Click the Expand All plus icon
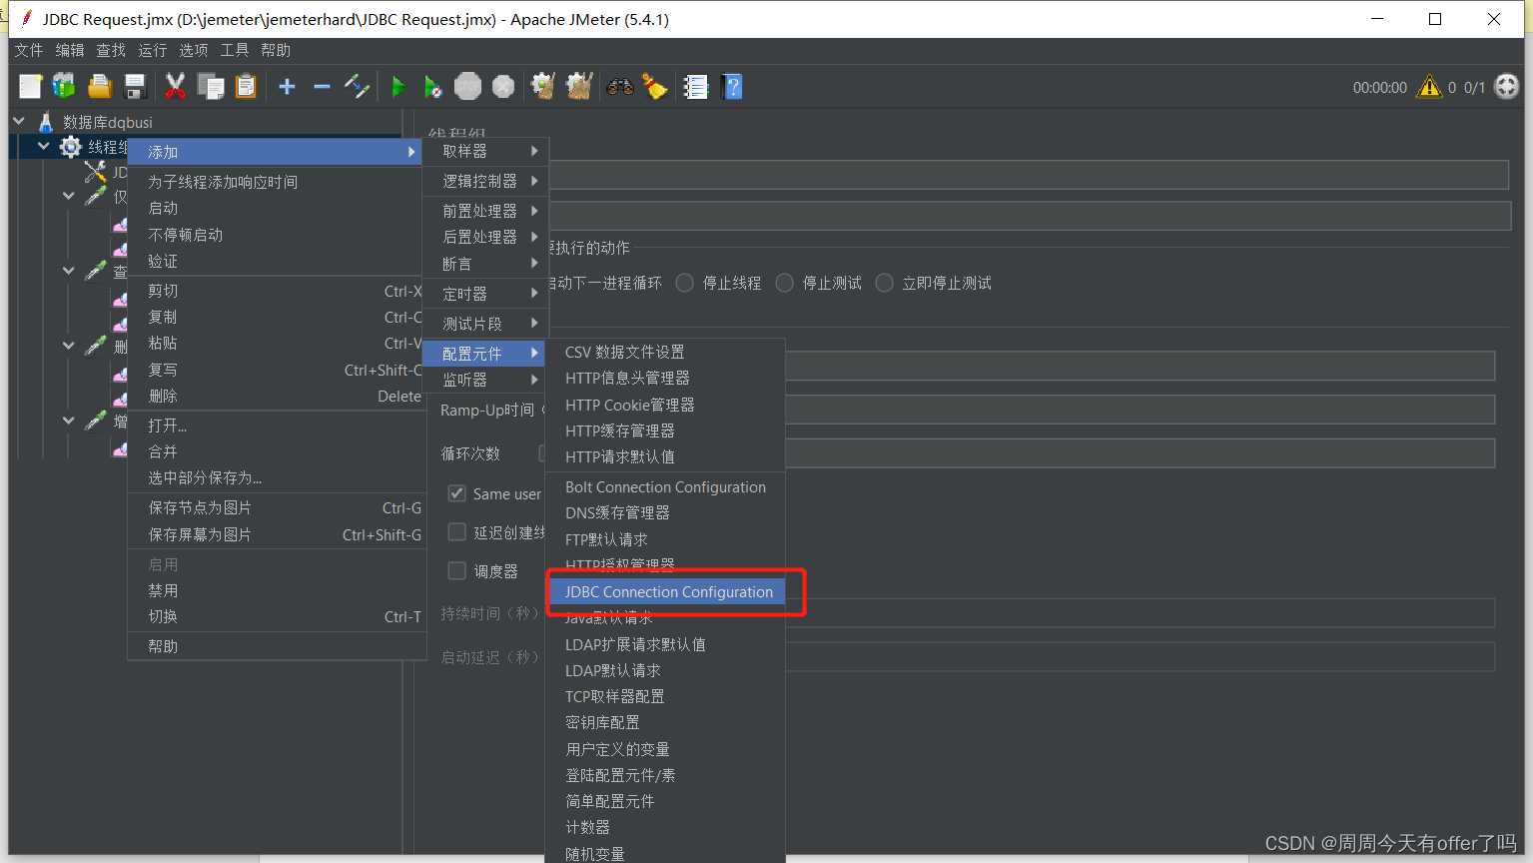The height and width of the screenshot is (863, 1533). pos(287,87)
